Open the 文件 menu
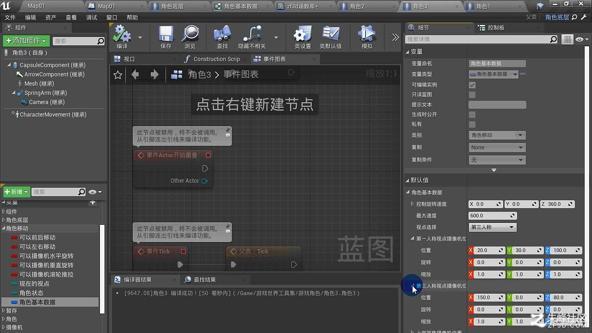 (10, 18)
